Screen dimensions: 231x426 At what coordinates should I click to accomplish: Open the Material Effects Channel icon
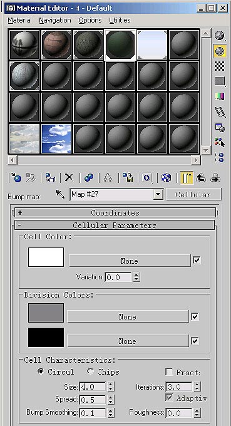click(x=147, y=178)
